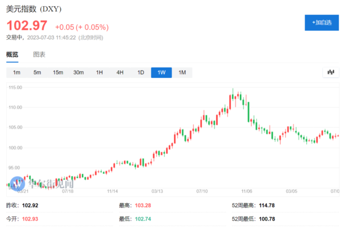The width and height of the screenshot is (344, 227).
Task: Switch to the 1D daily chart
Action: (x=141, y=72)
